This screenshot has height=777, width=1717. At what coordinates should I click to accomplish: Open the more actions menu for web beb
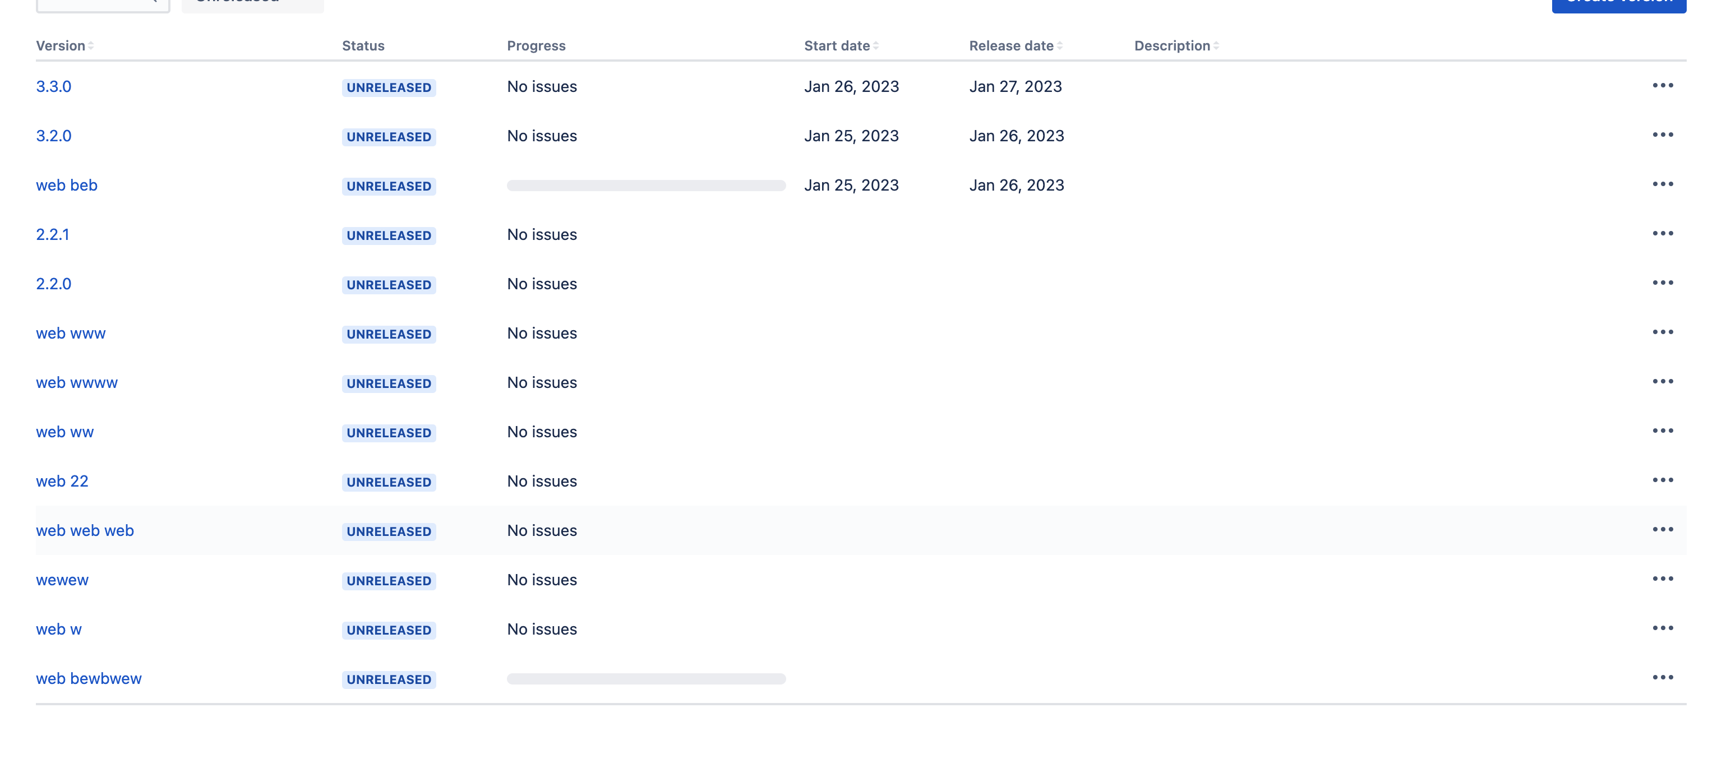tap(1664, 183)
